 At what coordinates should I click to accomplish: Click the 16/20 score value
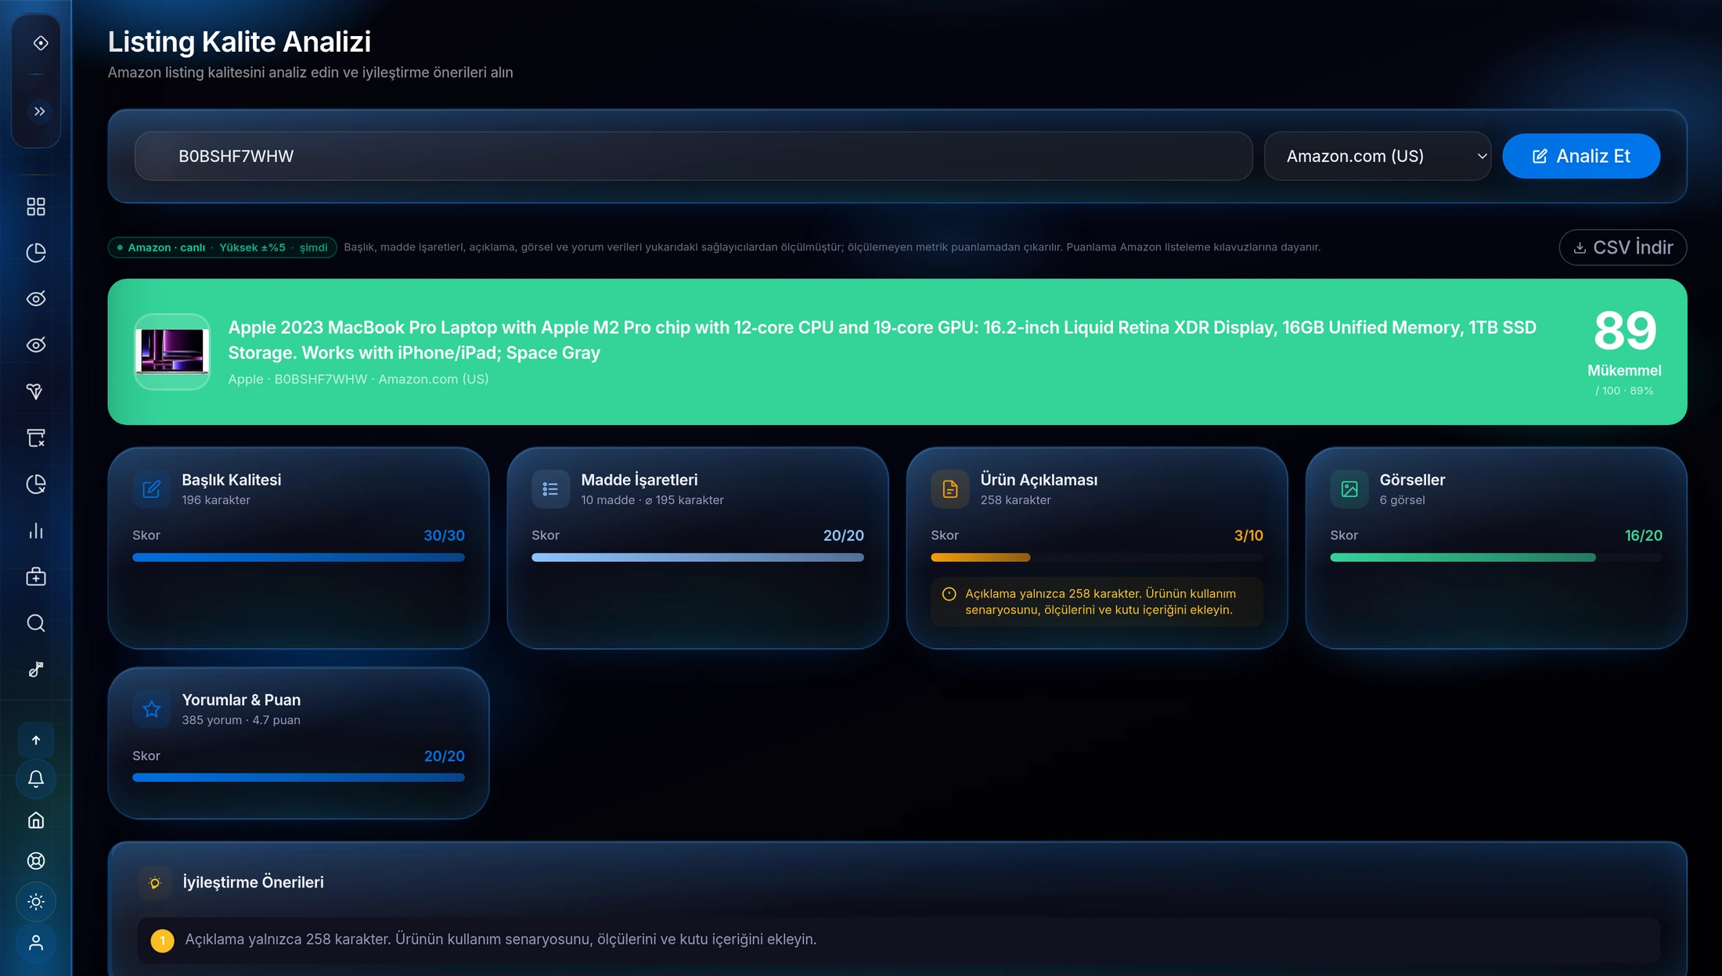(1643, 535)
